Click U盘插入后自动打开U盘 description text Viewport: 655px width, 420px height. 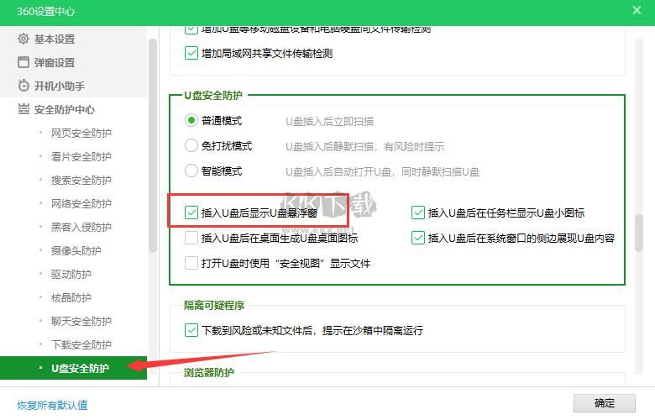pos(382,171)
